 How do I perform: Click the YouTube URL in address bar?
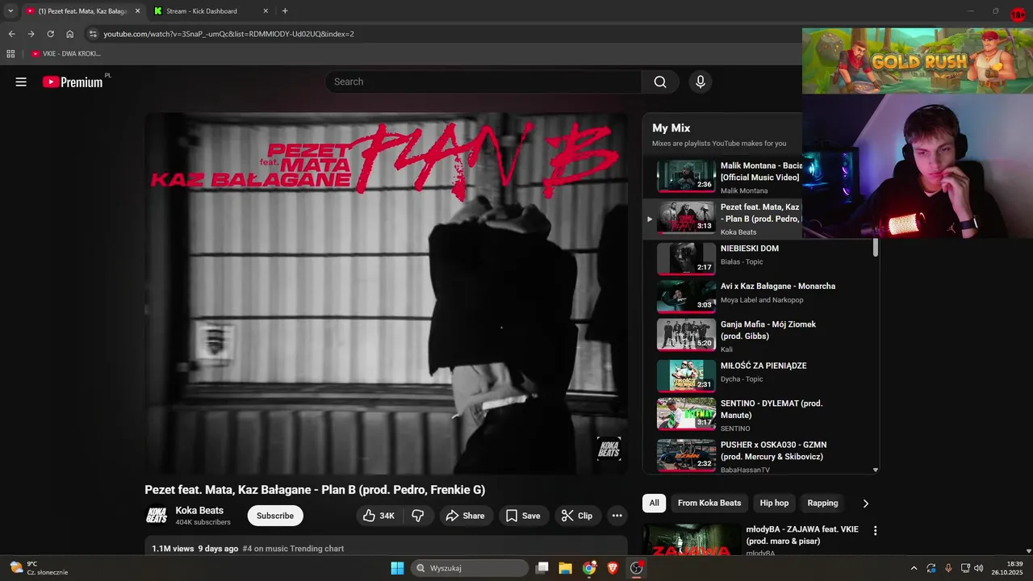click(x=228, y=34)
